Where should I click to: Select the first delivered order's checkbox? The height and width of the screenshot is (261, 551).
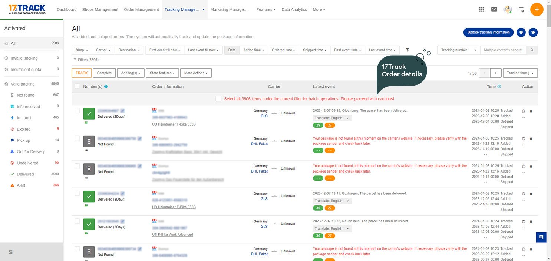[x=77, y=110]
